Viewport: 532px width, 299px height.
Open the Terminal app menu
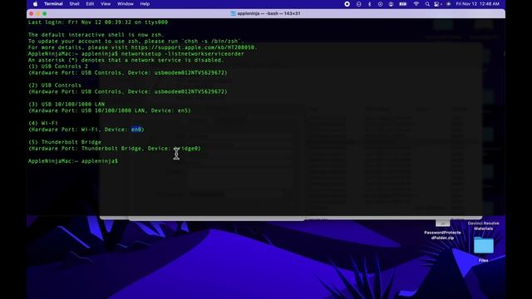point(53,4)
